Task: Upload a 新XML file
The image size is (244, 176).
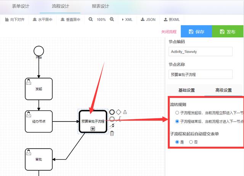Action: 172,19
